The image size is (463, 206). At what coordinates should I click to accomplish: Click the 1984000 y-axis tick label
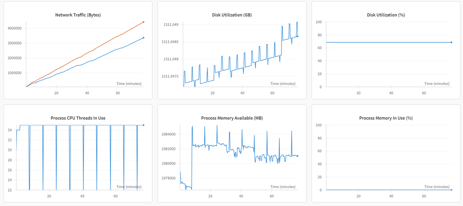click(x=169, y=134)
